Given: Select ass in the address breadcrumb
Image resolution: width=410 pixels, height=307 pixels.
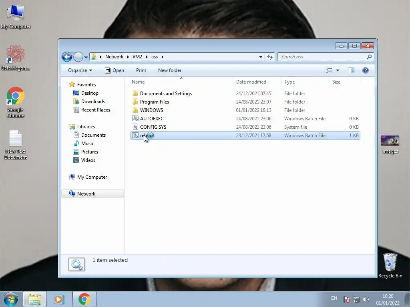Looking at the screenshot, I should 155,57.
